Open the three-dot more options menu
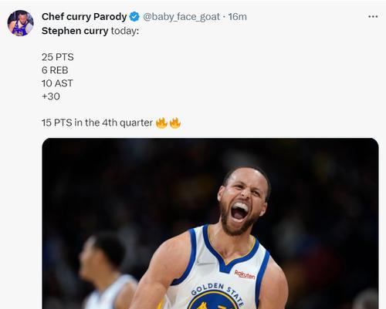386x309 pixels. pyautogui.click(x=373, y=17)
